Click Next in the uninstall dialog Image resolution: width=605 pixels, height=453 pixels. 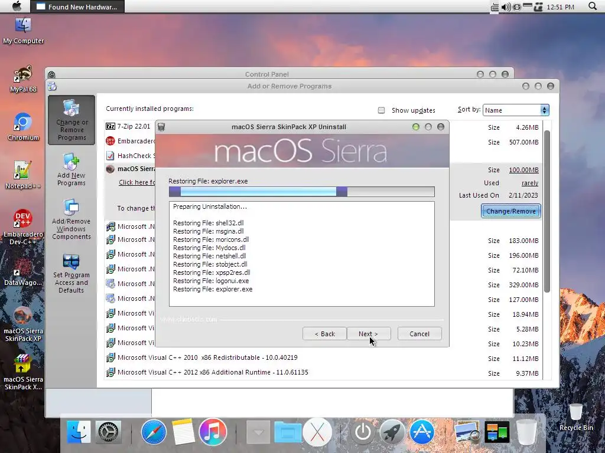369,334
